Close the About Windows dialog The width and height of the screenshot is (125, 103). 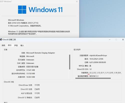[x=77, y=1]
